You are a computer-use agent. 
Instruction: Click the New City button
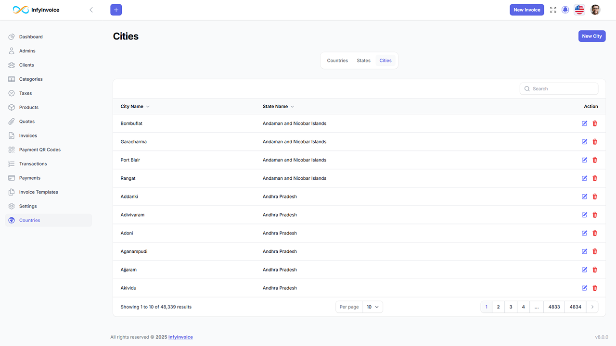pos(591,36)
